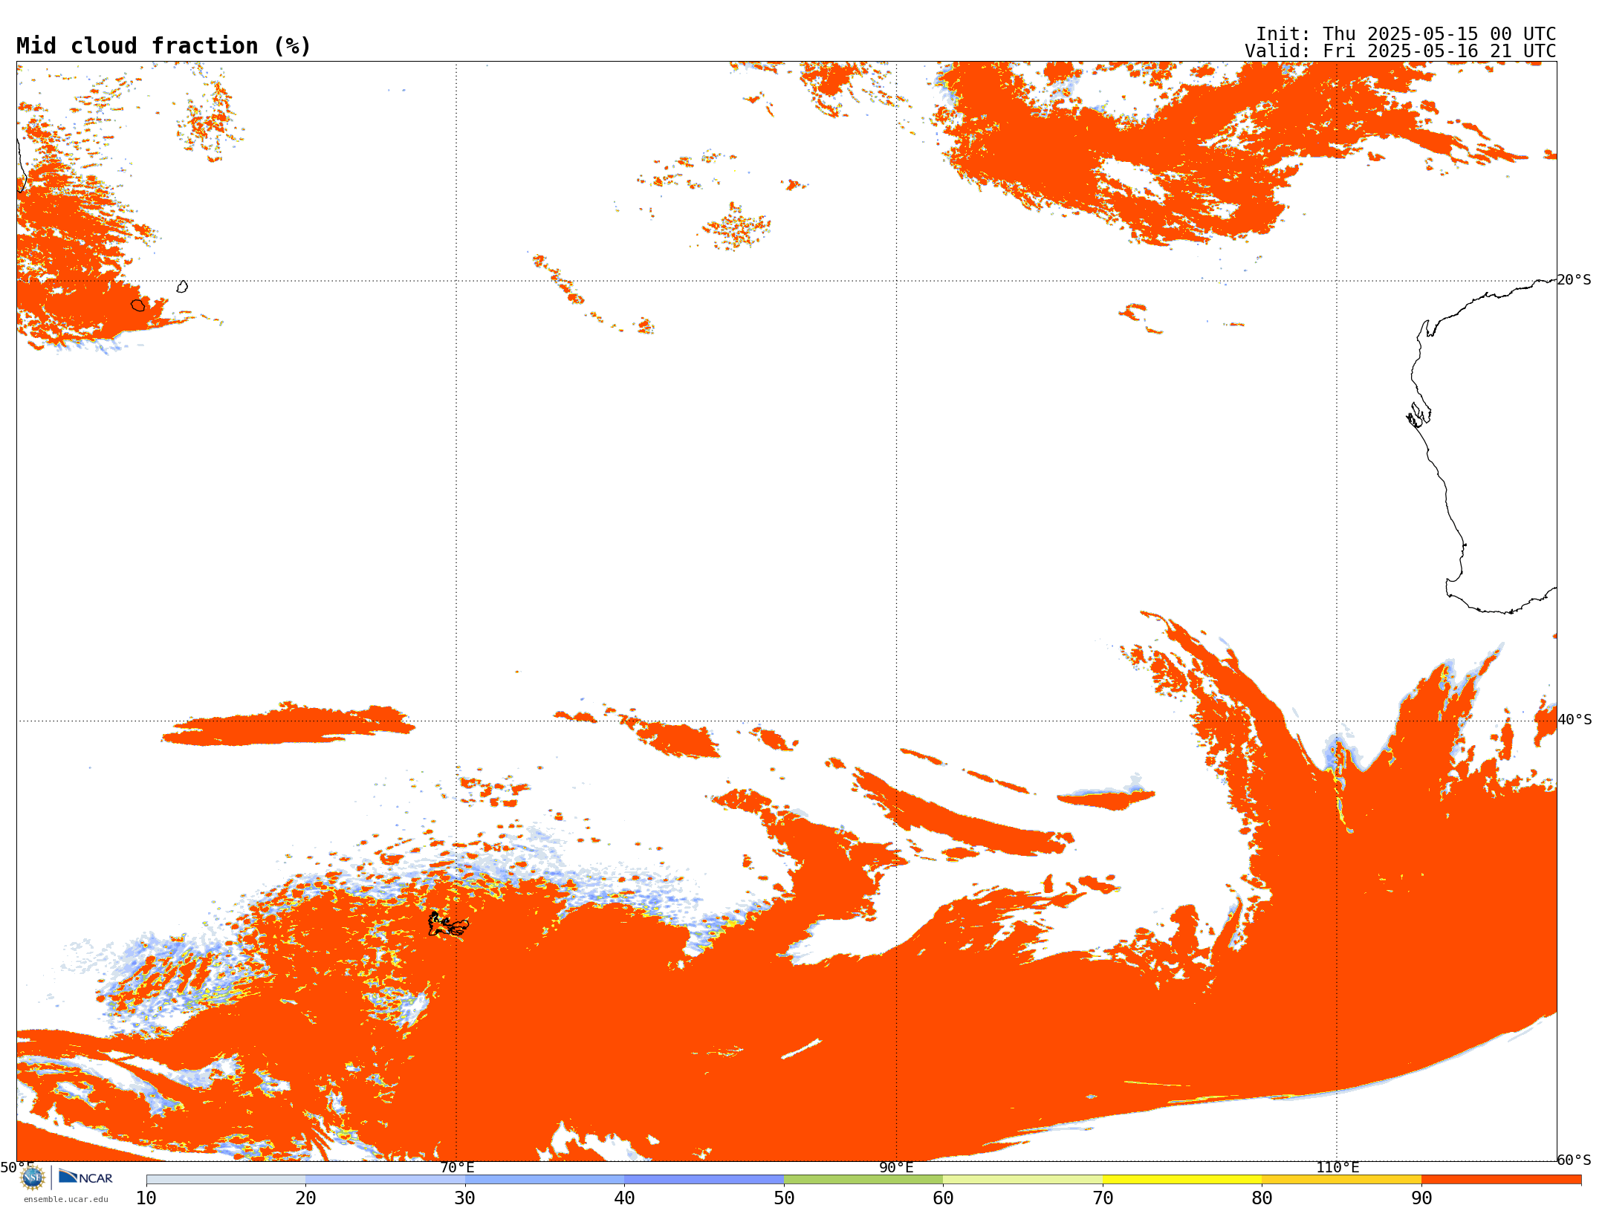This screenshot has width=1605, height=1208.
Task: Click the 'Mid cloud fraction (%)' title
Action: pos(163,46)
